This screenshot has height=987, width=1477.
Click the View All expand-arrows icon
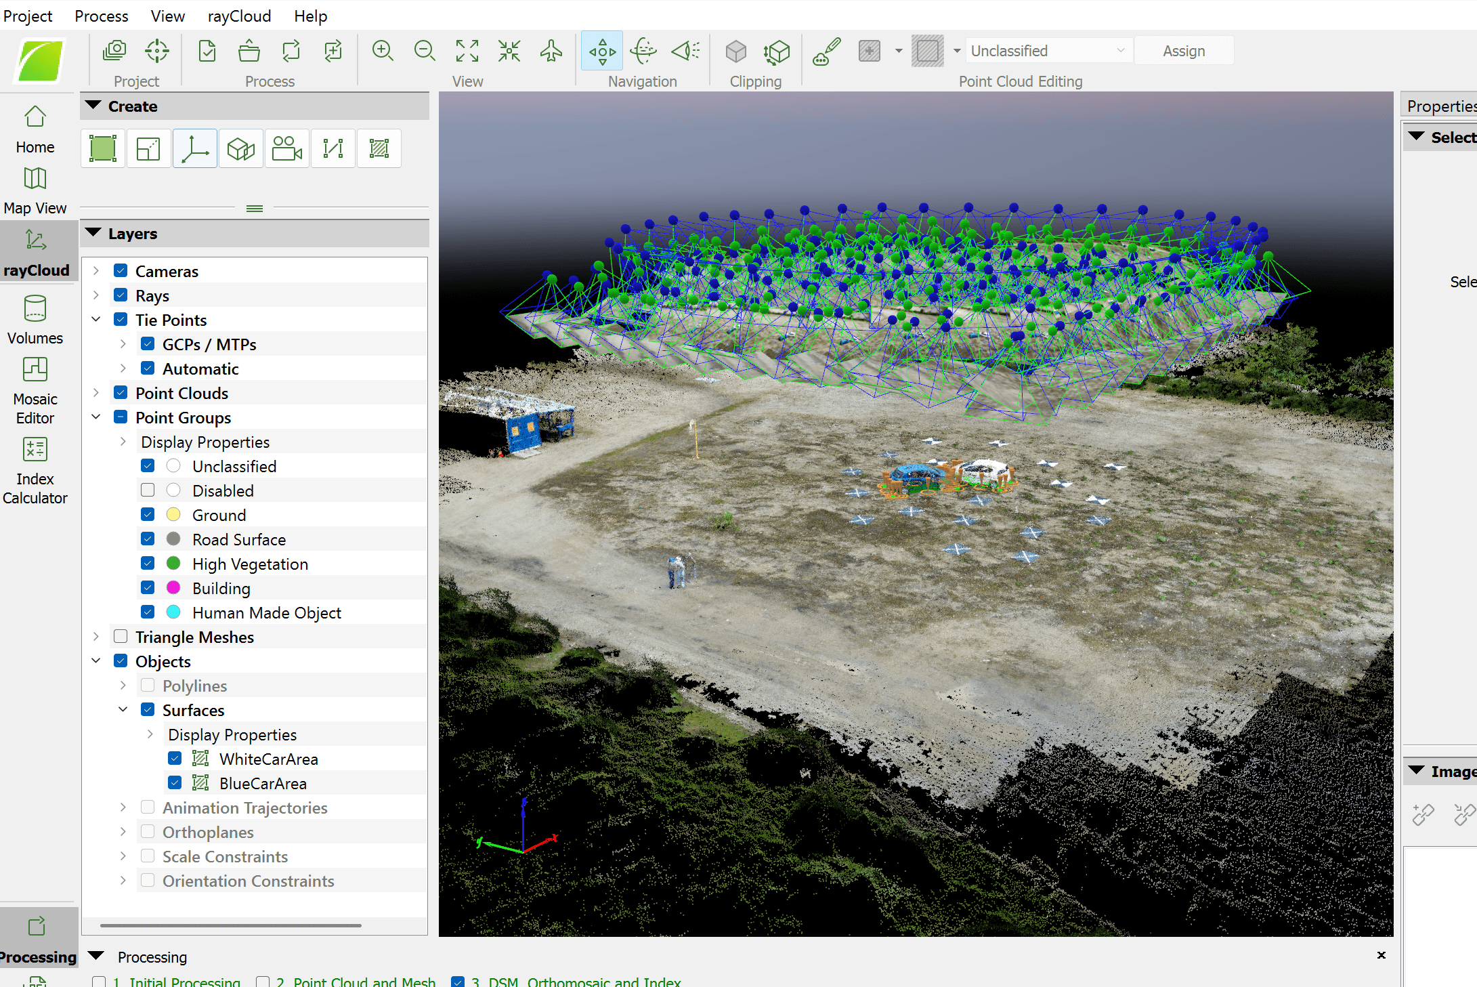tap(467, 51)
